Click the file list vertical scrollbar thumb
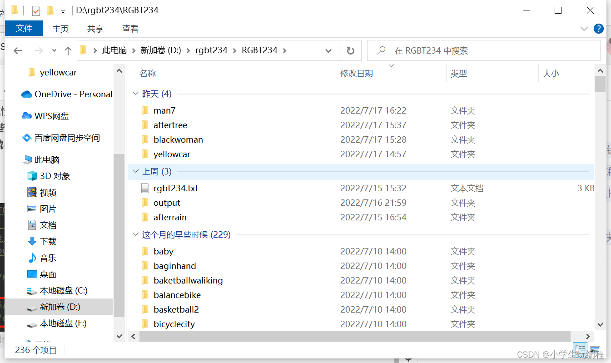 coord(600,84)
